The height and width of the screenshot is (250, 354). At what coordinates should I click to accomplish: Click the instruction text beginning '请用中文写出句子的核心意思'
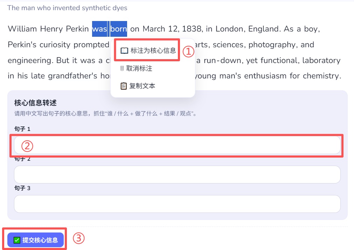tap(105, 113)
